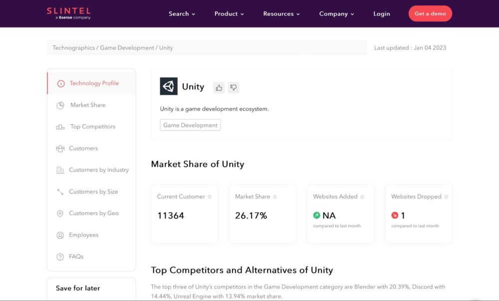499x301 pixels.
Task: Click the Top Competitors chart icon in sidebar
Action: pos(60,126)
